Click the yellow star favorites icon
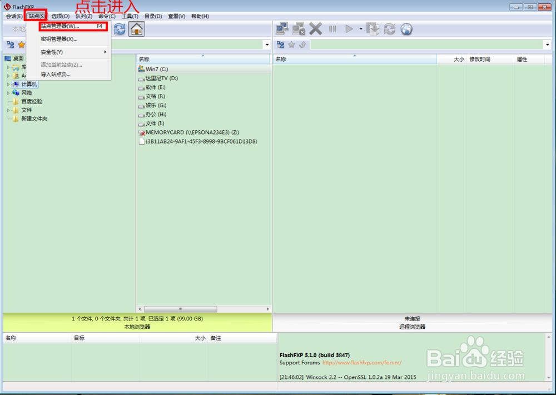This screenshot has width=556, height=395. [22, 45]
